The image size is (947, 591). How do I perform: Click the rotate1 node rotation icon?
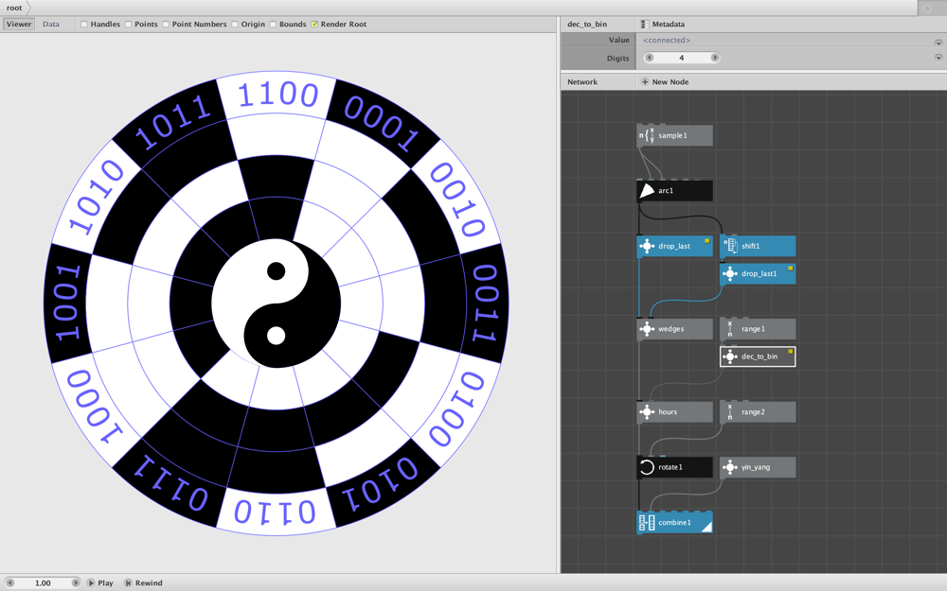[x=647, y=467]
